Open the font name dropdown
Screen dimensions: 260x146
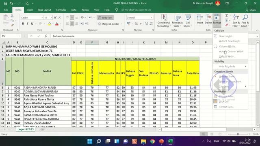point(42,17)
